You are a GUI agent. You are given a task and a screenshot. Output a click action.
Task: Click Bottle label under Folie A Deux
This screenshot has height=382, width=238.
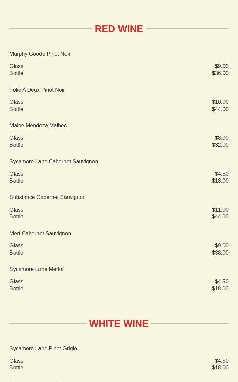(x=16, y=109)
